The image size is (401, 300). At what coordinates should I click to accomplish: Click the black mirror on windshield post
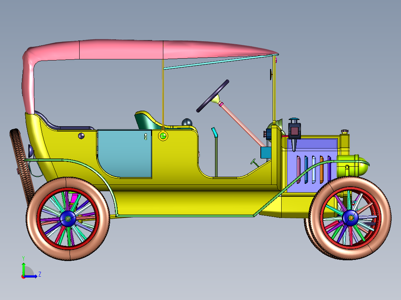(x=270, y=74)
